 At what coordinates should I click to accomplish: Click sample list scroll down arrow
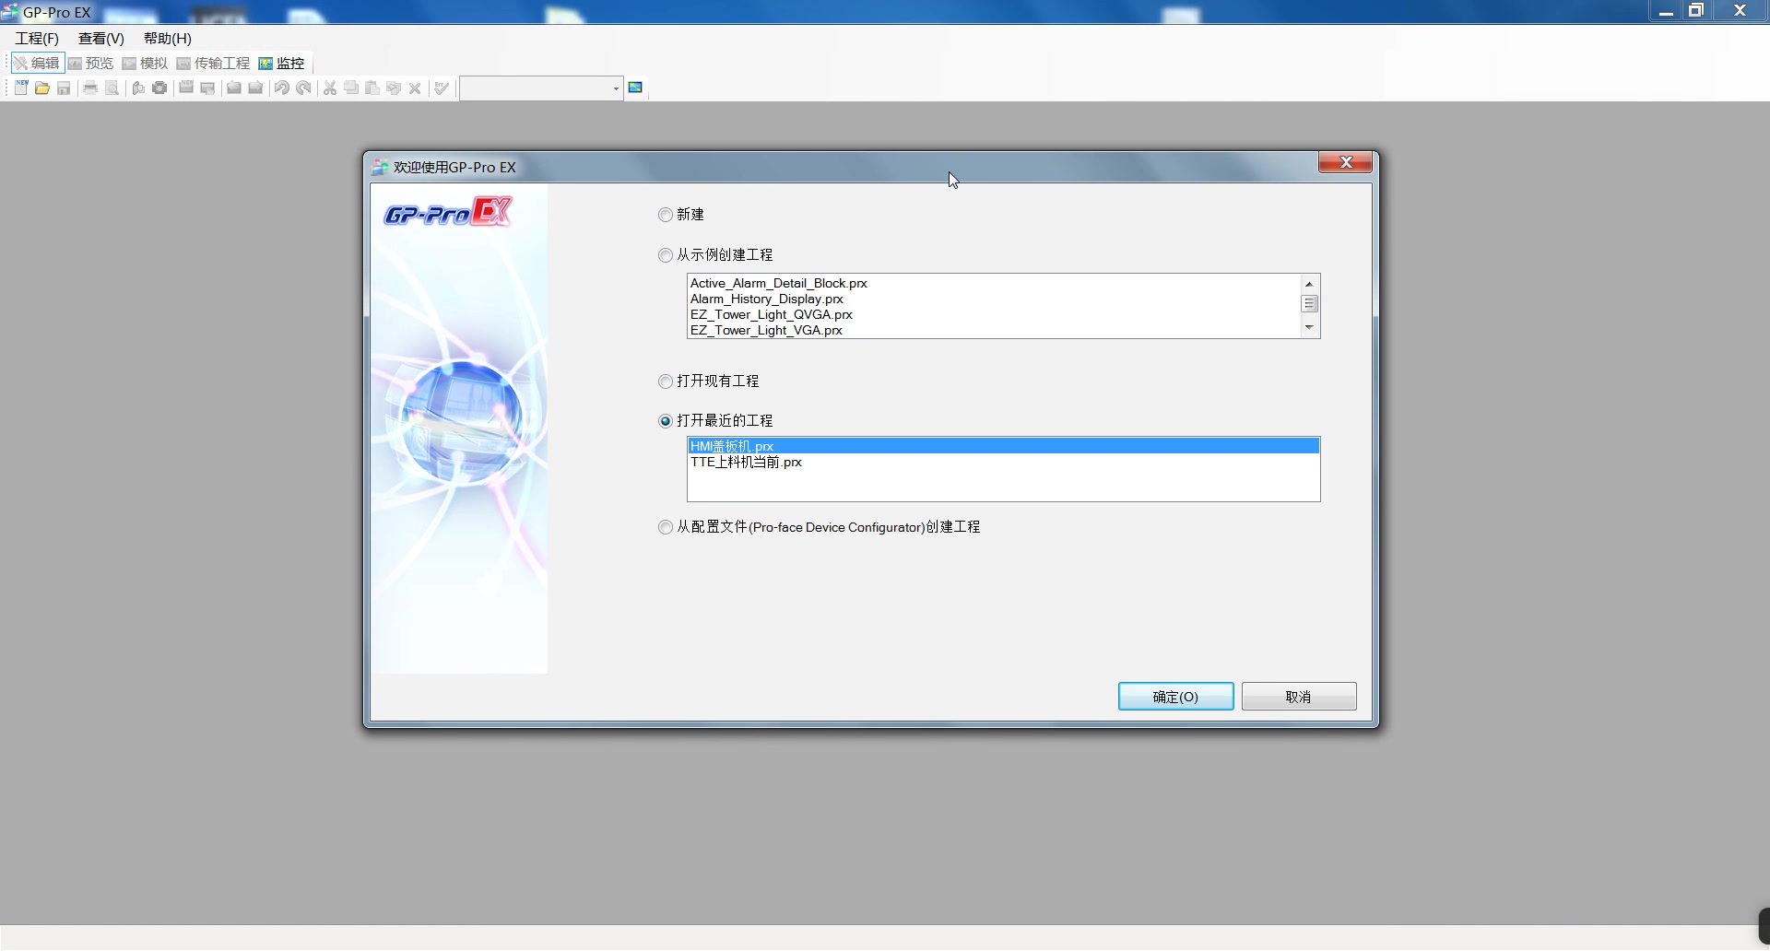point(1309,328)
